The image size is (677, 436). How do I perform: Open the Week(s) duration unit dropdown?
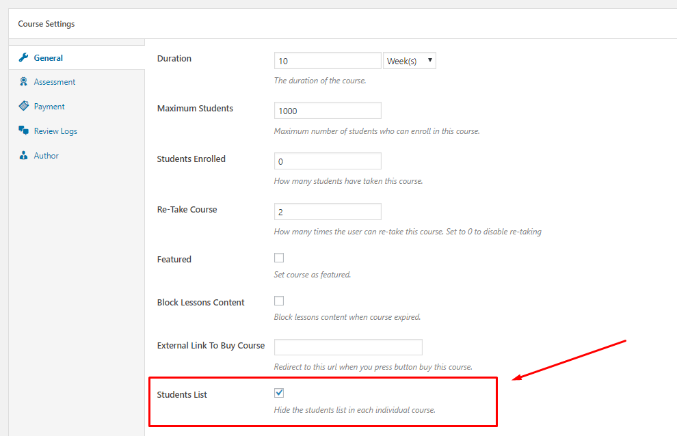(410, 61)
